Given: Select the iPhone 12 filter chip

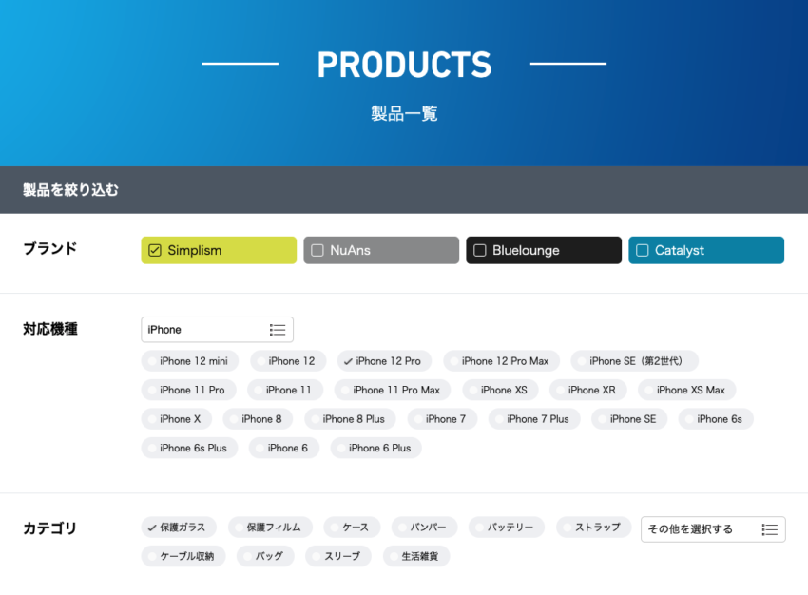Looking at the screenshot, I should [x=288, y=361].
